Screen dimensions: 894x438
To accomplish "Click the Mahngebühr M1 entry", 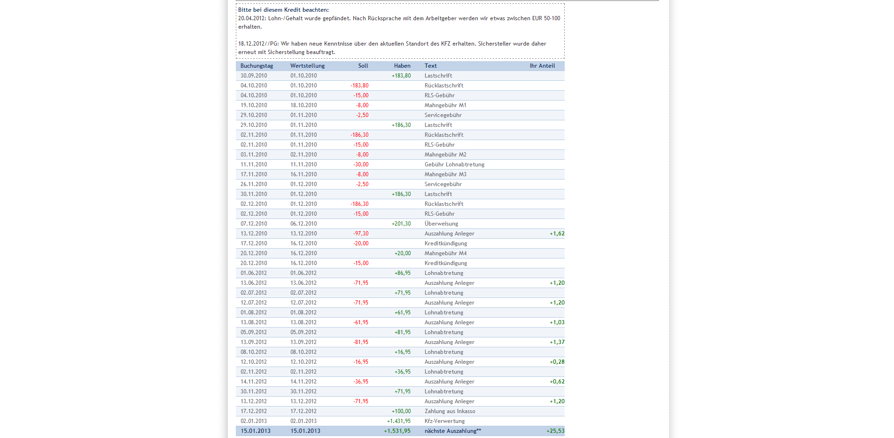I will pos(445,105).
